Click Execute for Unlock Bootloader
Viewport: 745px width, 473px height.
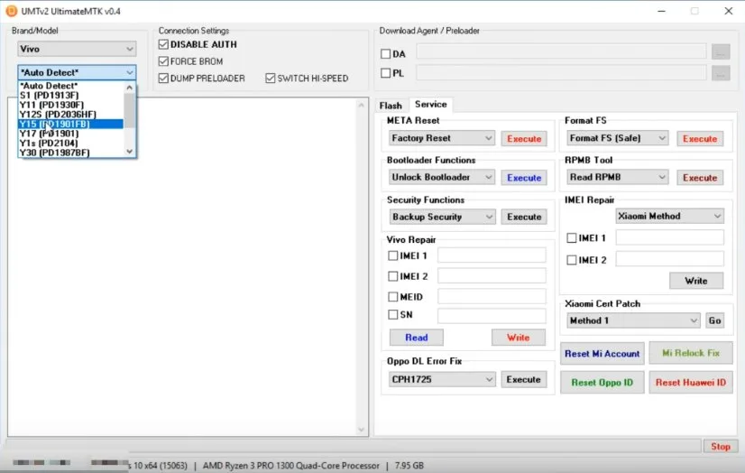coord(524,178)
